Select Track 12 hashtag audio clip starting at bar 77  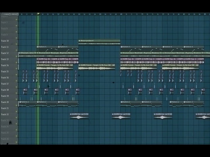(x=183, y=55)
